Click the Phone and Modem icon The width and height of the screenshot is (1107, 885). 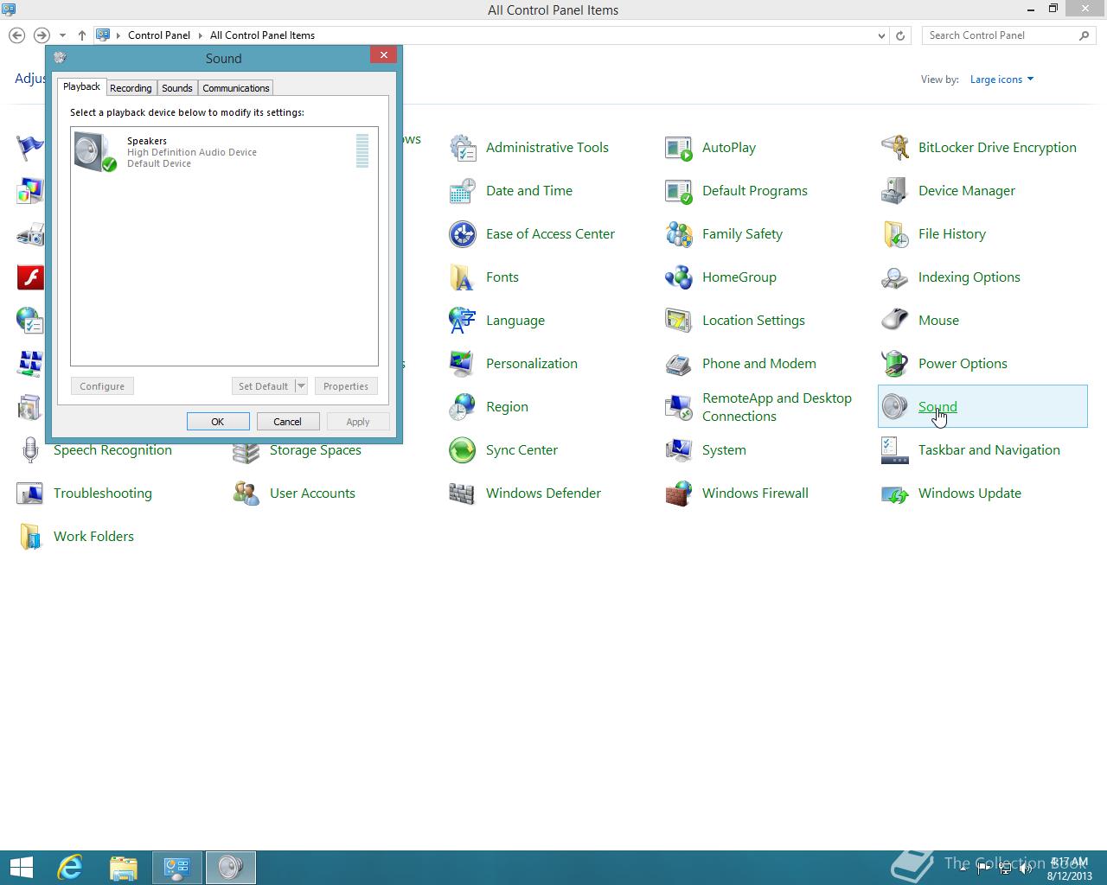click(679, 364)
